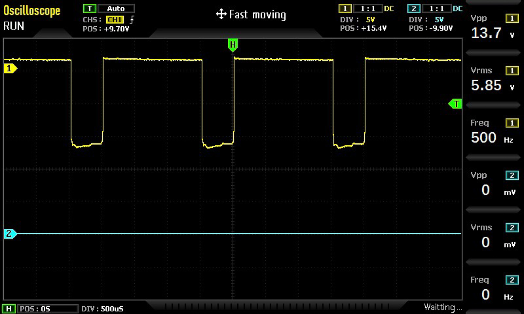Toggle channel 1 using its yellow badge

point(345,9)
